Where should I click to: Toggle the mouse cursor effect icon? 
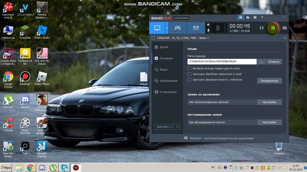coord(208,25)
